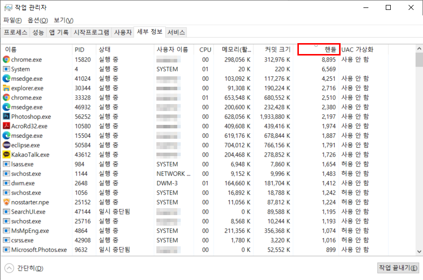Image resolution: width=423 pixels, height=280 pixels.
Task: Click the lsass.exe process icon
Action: pyautogui.click(x=6, y=164)
